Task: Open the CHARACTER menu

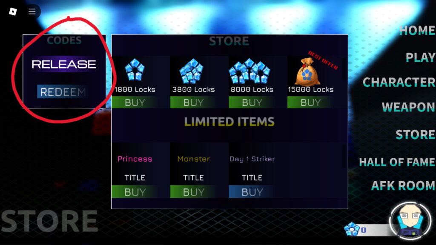Action: (x=399, y=82)
